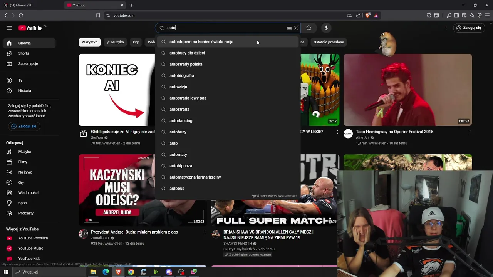Click Zaloguj się button in the sidebar
The width and height of the screenshot is (493, 277).
(x=24, y=126)
